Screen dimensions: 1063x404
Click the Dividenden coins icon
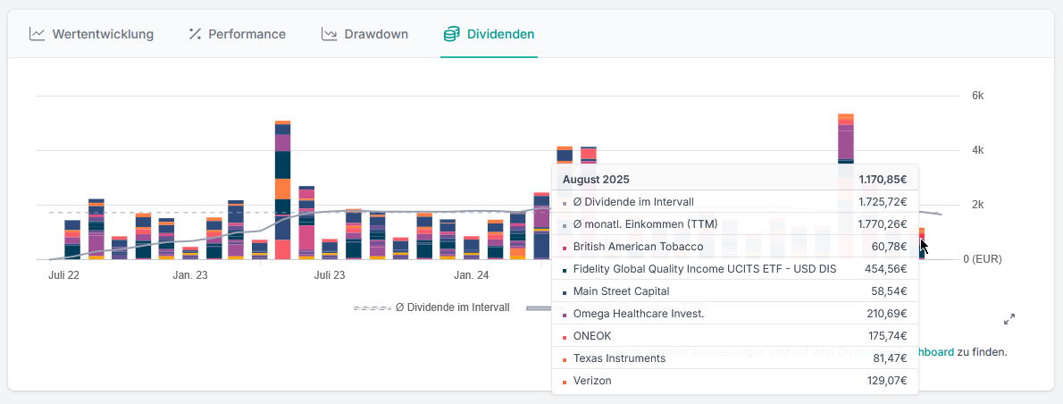click(451, 34)
